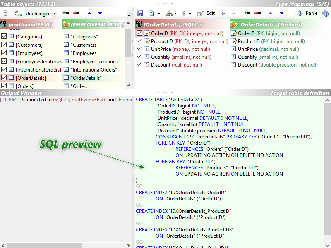The image size is (331, 248).
Task: Open the Unchanged name case dropdown
Action: tap(54, 14)
